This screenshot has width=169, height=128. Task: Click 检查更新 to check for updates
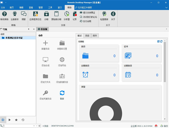coord(104,14)
